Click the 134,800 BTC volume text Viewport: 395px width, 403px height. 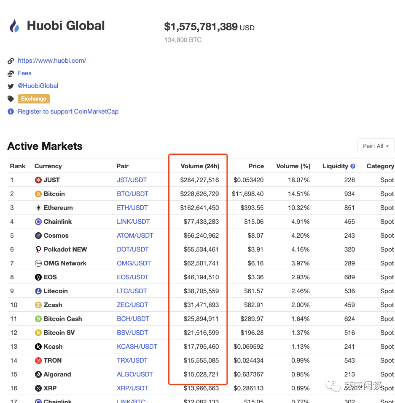183,40
